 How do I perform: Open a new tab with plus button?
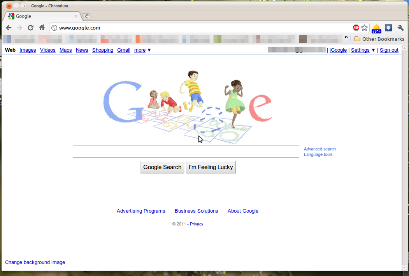[x=87, y=16]
